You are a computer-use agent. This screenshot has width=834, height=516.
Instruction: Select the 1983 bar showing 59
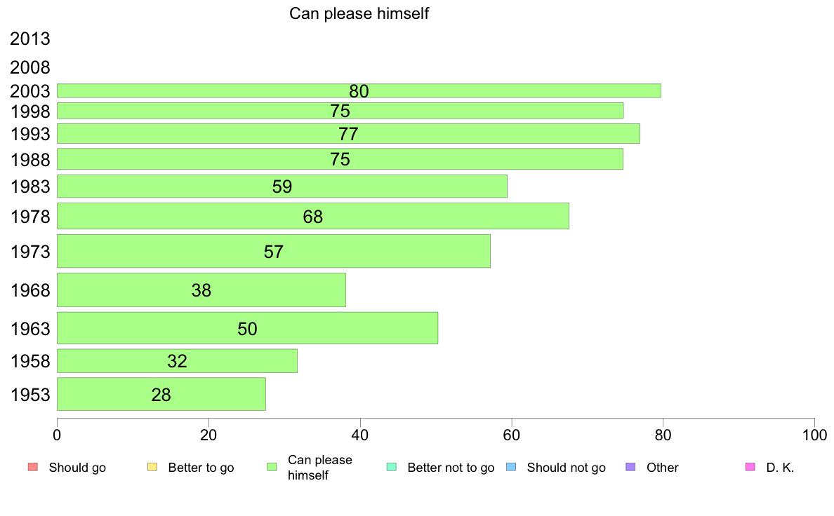(282, 186)
